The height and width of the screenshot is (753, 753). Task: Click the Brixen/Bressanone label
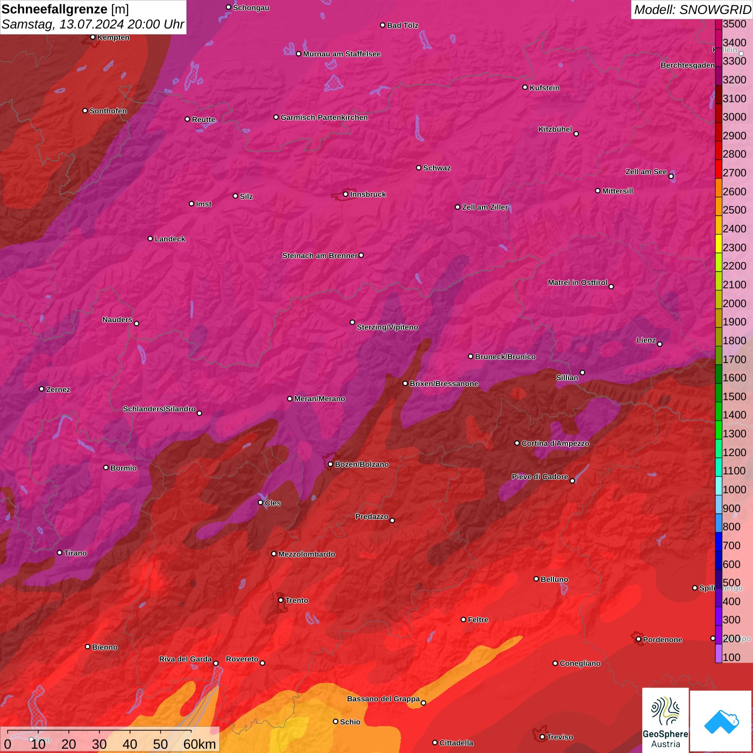coord(444,383)
